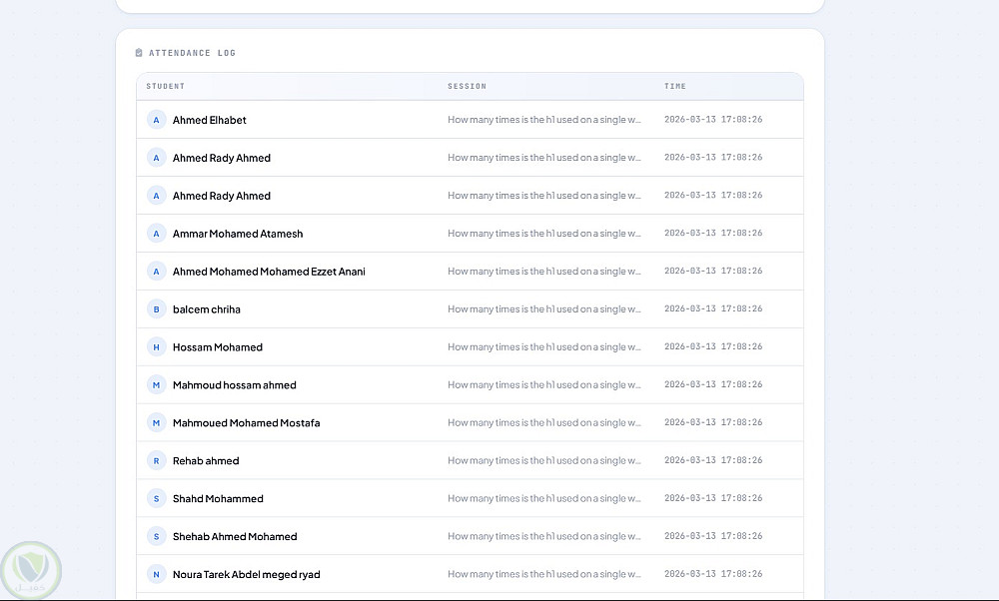Click the Attendance Log heading

tap(192, 53)
